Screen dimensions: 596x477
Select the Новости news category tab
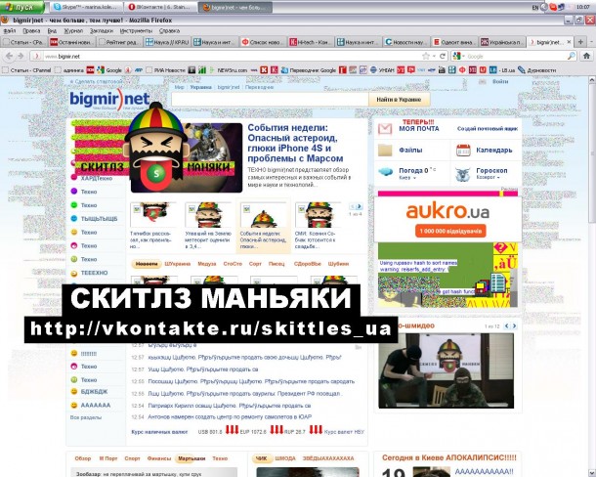(147, 264)
